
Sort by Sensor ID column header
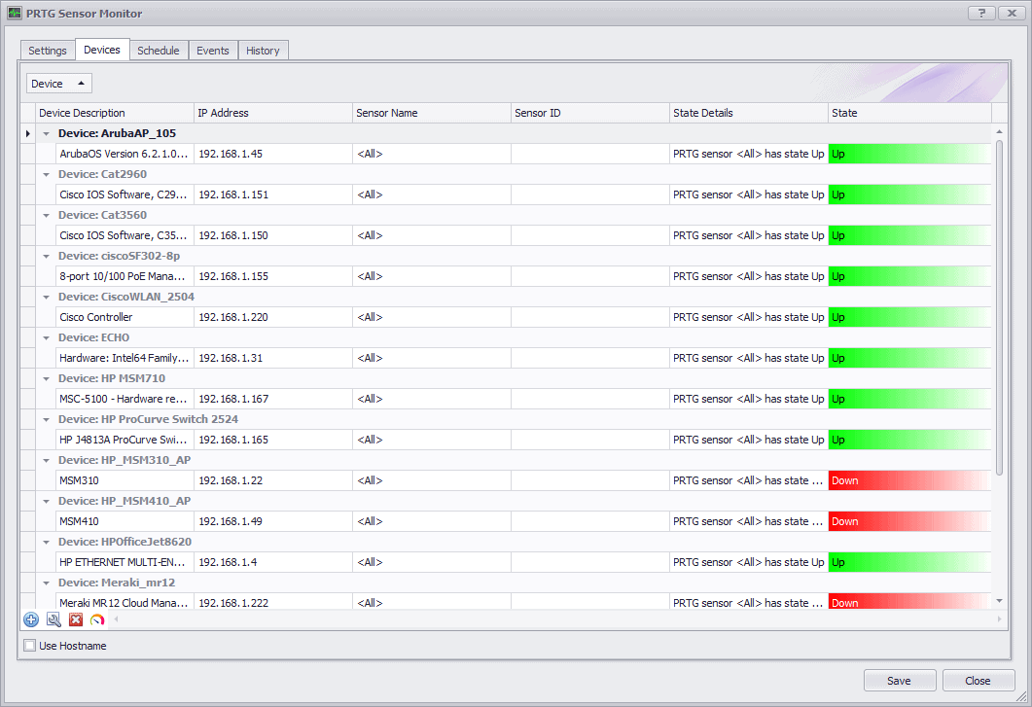(590, 113)
